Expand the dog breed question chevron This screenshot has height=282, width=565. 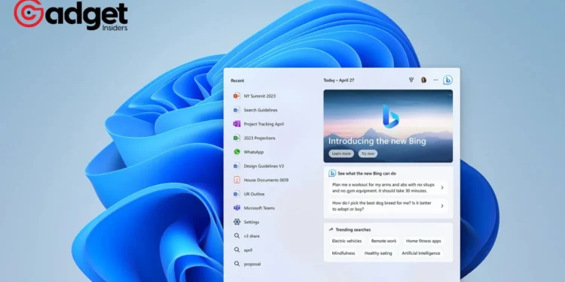tap(442, 206)
